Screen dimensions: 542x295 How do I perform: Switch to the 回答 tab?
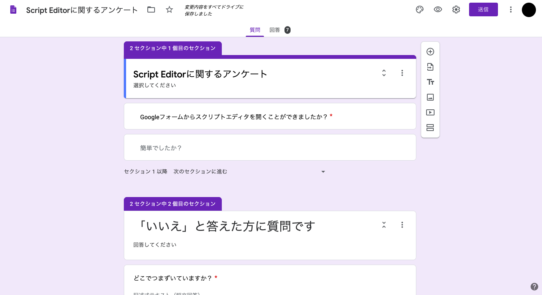pyautogui.click(x=275, y=30)
